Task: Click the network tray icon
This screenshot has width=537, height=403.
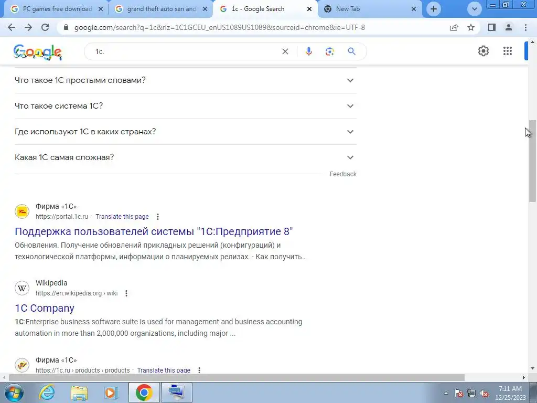Action: (471, 394)
